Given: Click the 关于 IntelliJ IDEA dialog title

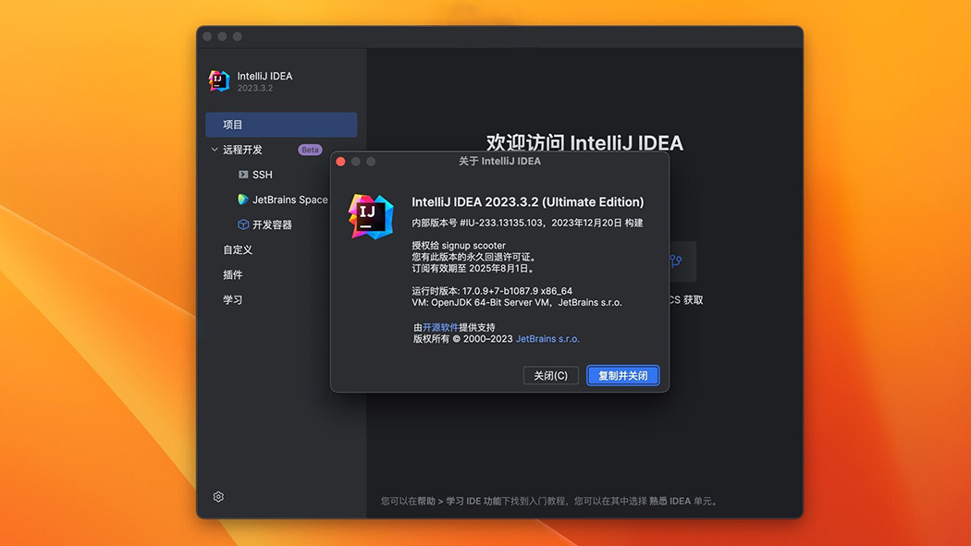Looking at the screenshot, I should coord(499,162).
